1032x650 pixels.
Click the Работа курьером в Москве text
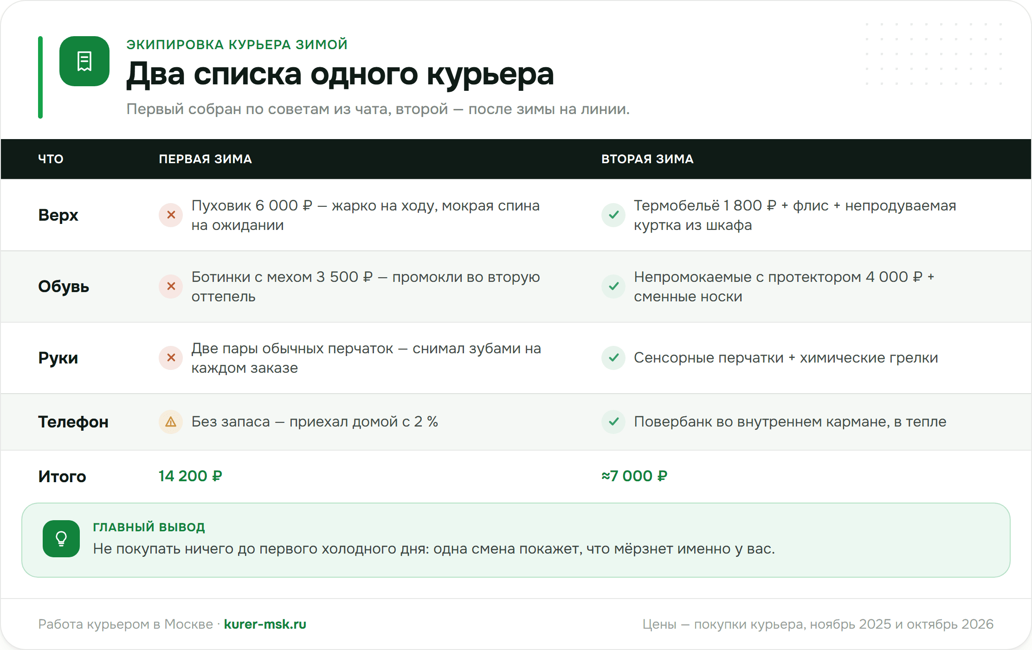[x=125, y=624]
